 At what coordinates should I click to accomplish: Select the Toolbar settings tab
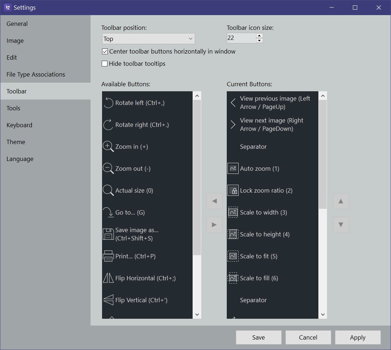pos(45,91)
